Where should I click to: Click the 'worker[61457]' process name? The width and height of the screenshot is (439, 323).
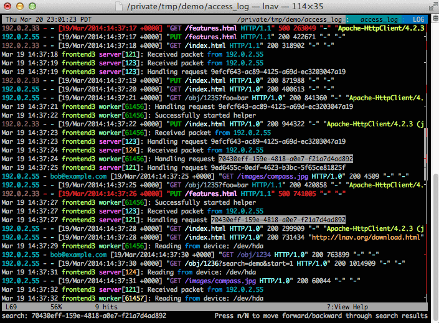click(x=123, y=298)
